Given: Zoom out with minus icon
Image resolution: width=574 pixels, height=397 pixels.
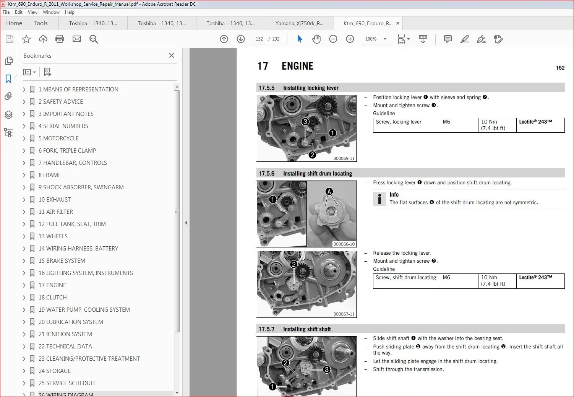Looking at the screenshot, I should pos(333,39).
